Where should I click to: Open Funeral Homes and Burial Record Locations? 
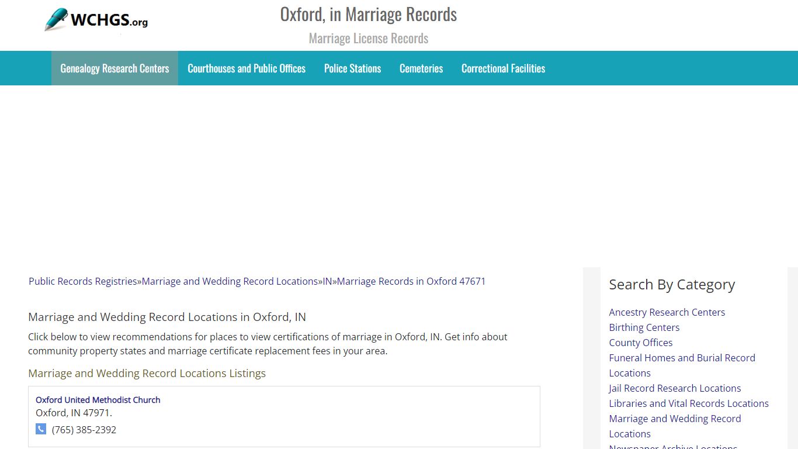[x=682, y=365]
